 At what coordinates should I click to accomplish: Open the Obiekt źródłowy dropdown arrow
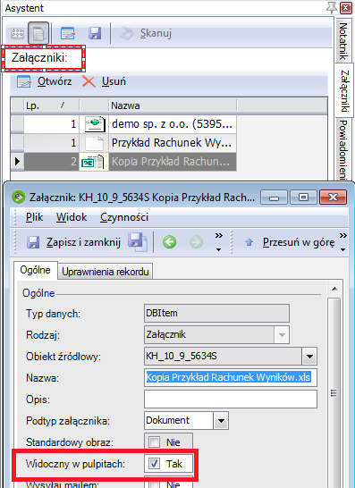(309, 357)
